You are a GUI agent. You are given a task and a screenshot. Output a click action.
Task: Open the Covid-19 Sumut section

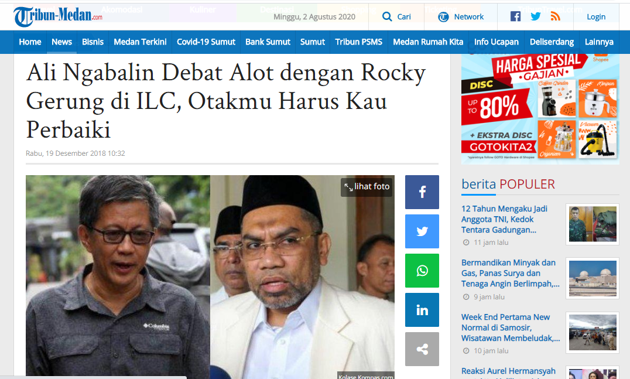click(206, 42)
